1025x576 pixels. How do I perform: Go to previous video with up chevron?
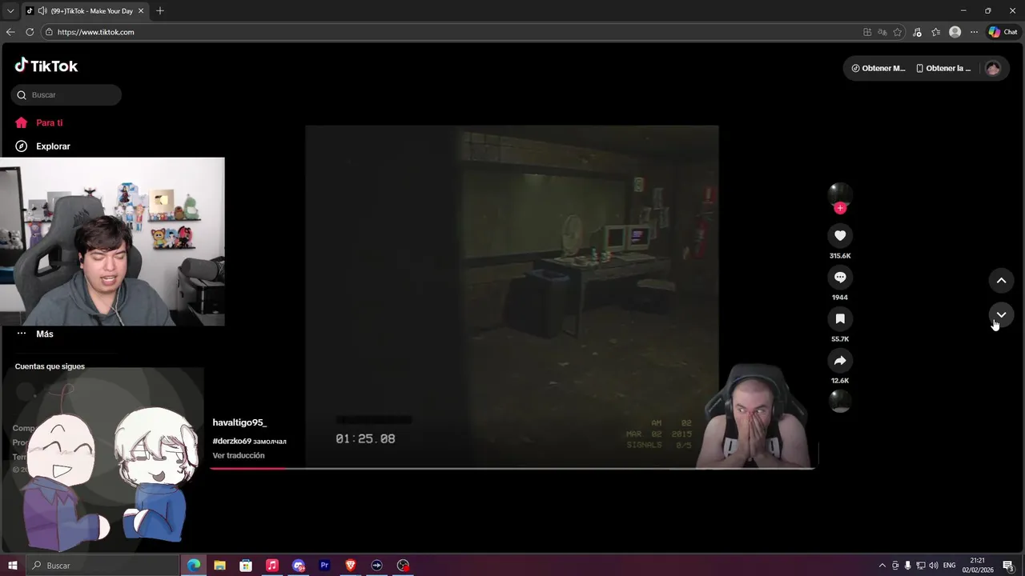coord(1001,280)
